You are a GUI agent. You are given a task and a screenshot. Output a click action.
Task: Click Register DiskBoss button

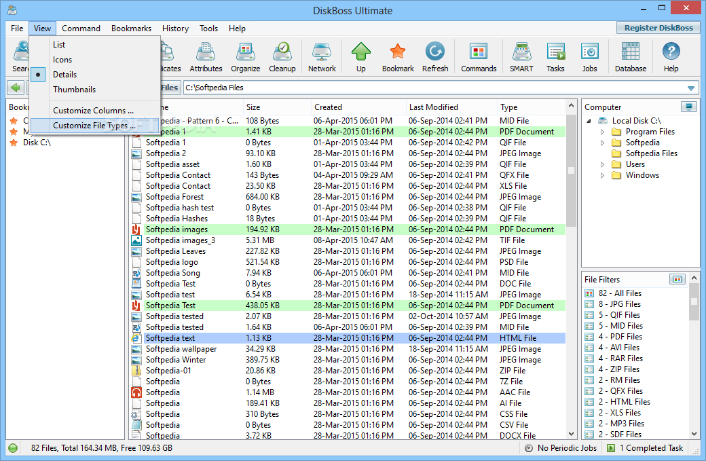coord(658,28)
